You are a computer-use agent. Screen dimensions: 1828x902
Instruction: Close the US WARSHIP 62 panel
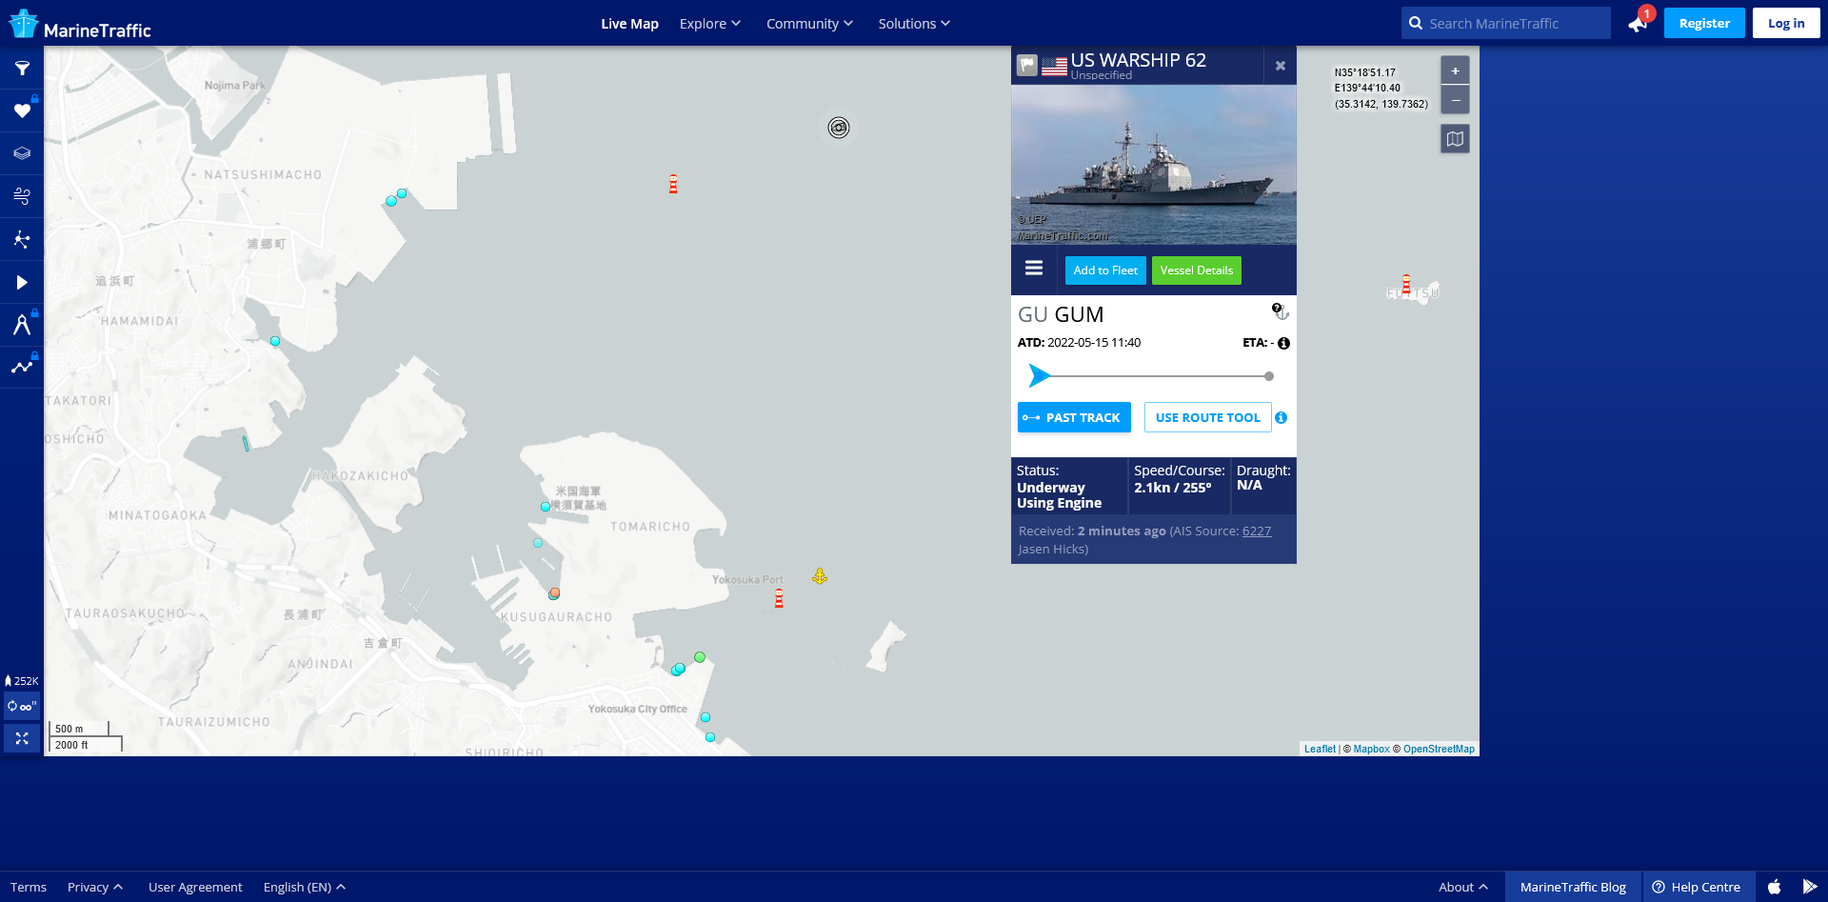[x=1281, y=66]
